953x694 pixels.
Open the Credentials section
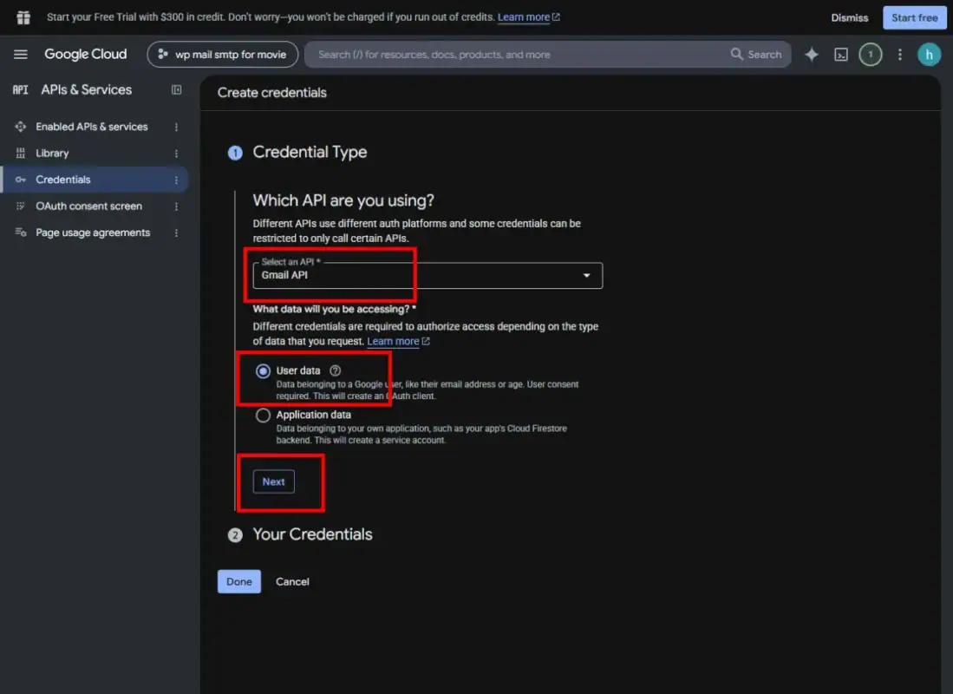[63, 180]
